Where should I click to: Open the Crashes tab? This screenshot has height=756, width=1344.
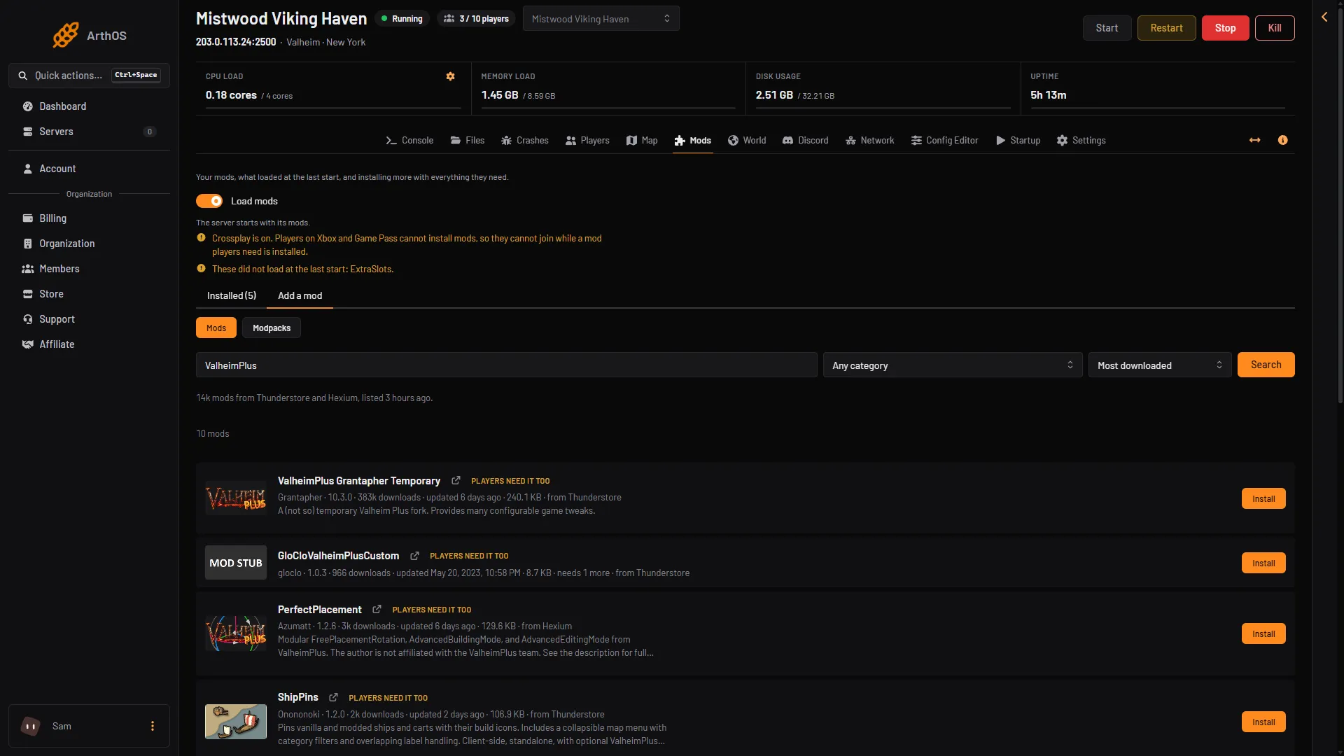[x=525, y=141]
